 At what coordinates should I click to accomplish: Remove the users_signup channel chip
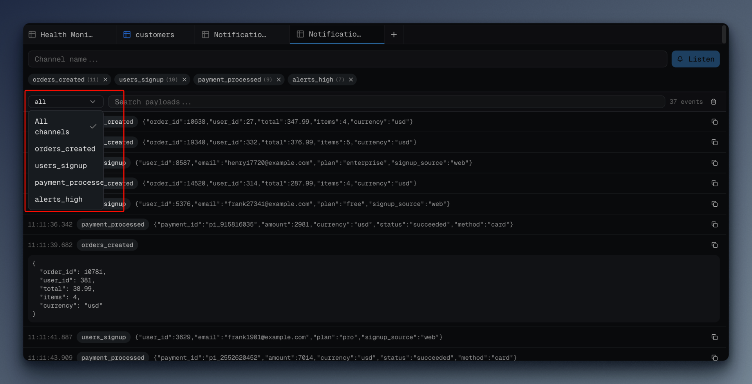coord(184,80)
